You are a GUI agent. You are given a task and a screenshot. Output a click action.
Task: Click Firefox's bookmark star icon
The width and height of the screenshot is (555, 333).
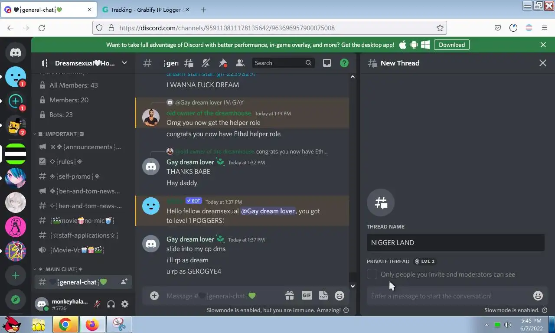pyautogui.click(x=440, y=28)
